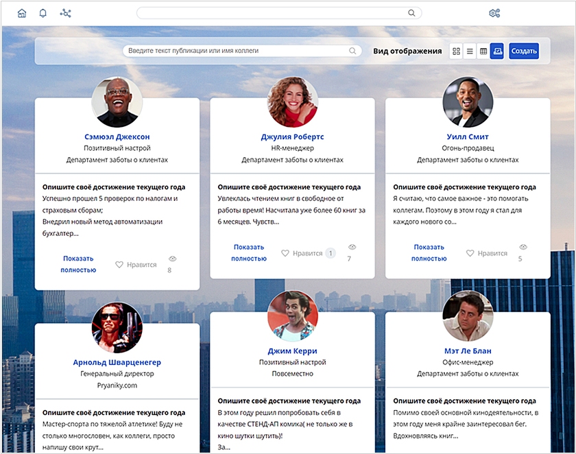
Task: Open Уилл Смит profile link
Action: [x=468, y=136]
